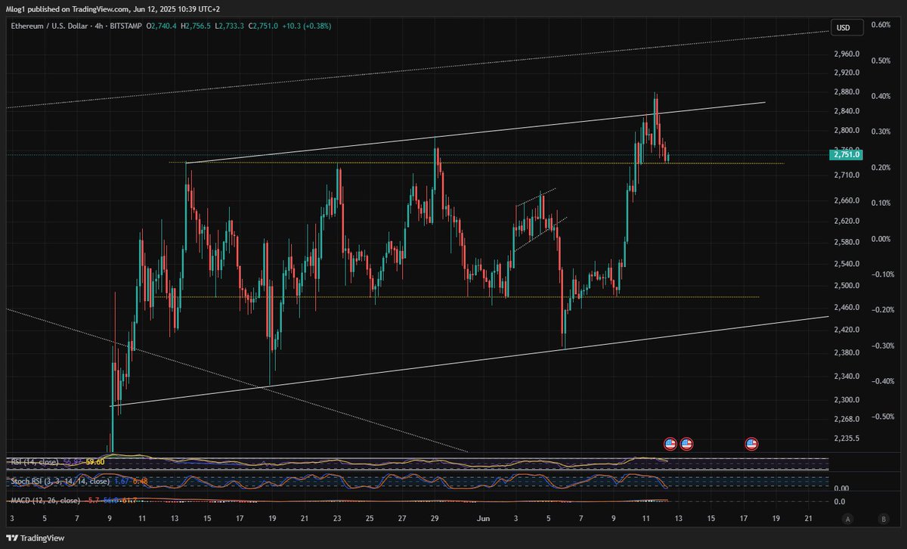Click the current price label 2,751.0
The width and height of the screenshot is (907, 549).
(847, 155)
